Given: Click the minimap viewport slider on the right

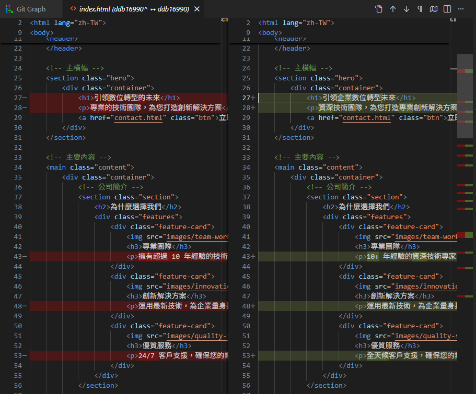Looking at the screenshot, I should 465,96.
